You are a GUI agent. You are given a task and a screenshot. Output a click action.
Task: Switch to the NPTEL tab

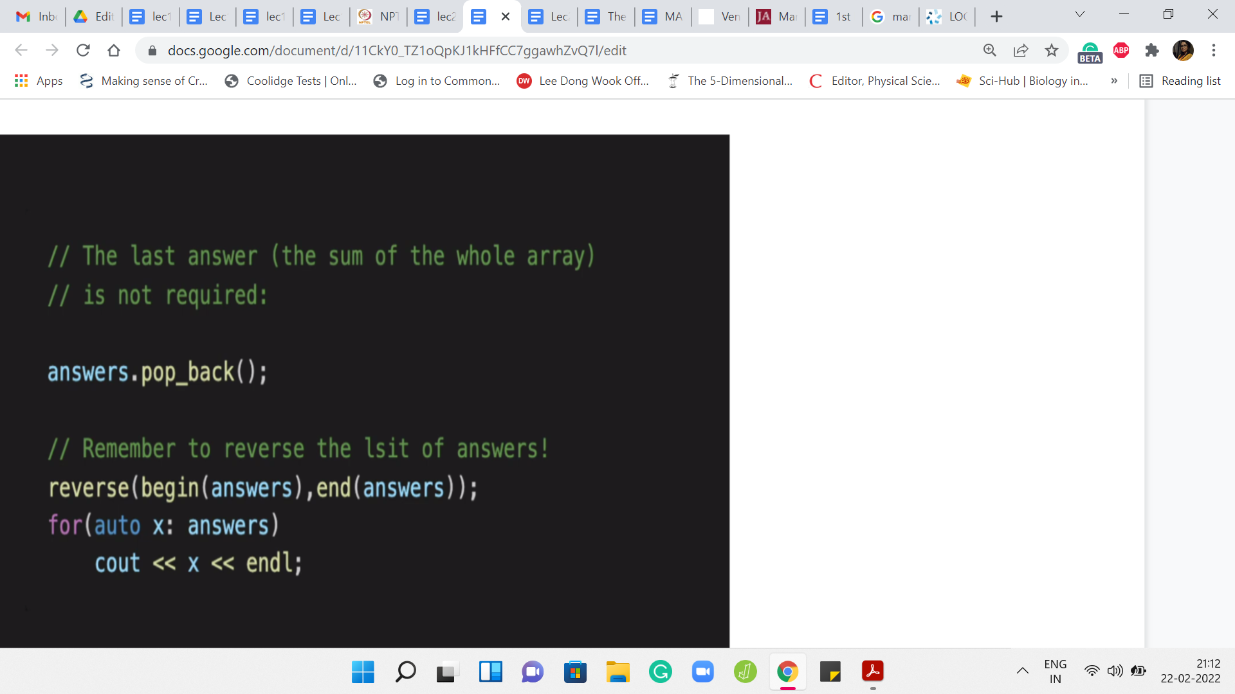pos(379,17)
